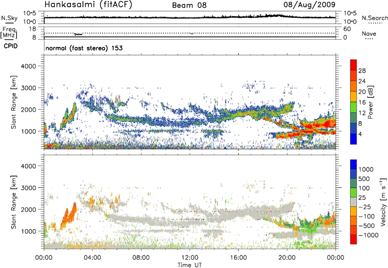Click the '12:00' time axis label
388x268 pixels.
pos(190,258)
